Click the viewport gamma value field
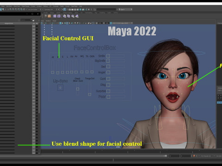 click(x=107, y=23)
